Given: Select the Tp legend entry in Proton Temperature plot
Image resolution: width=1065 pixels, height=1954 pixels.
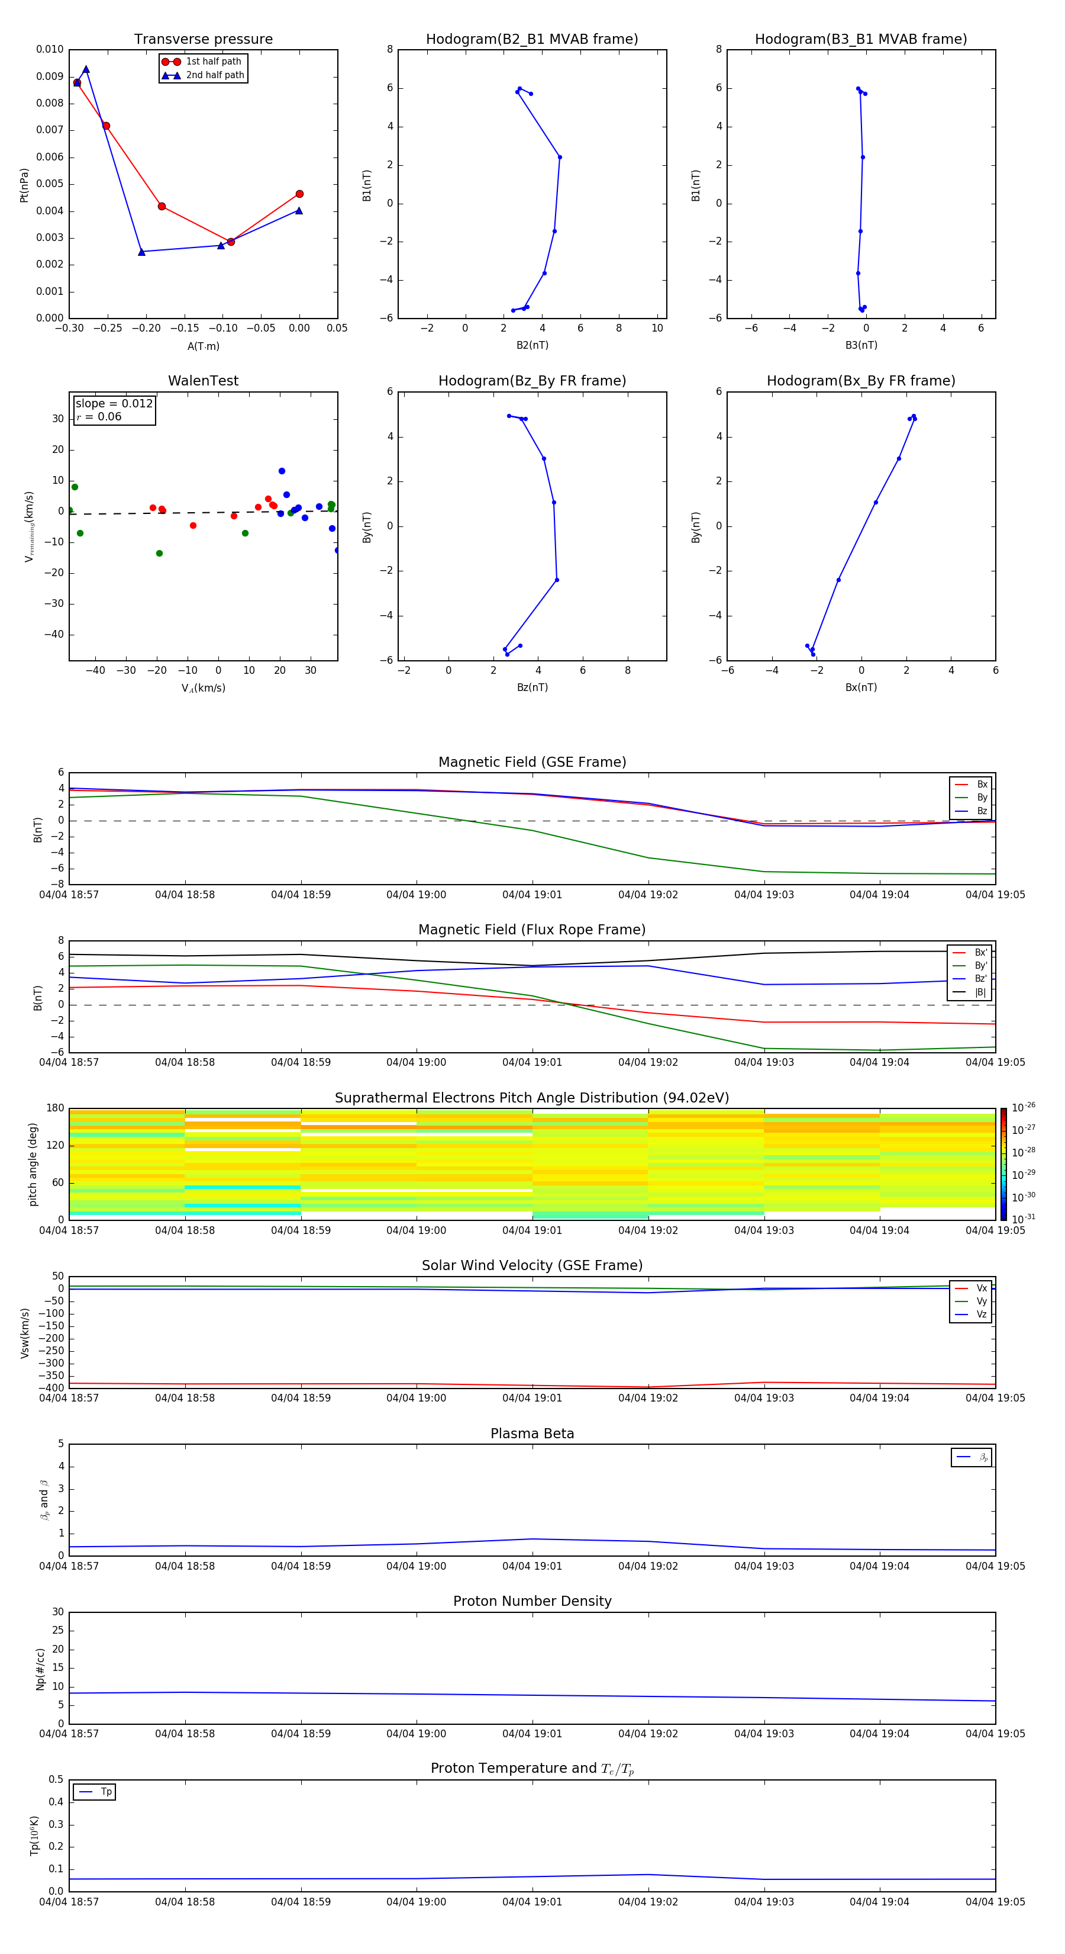Looking at the screenshot, I should tap(95, 1792).
